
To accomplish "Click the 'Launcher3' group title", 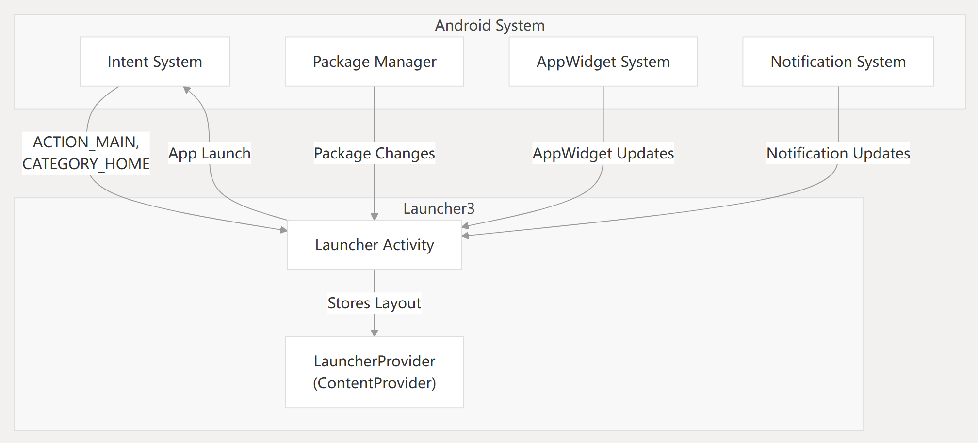I will click(439, 208).
